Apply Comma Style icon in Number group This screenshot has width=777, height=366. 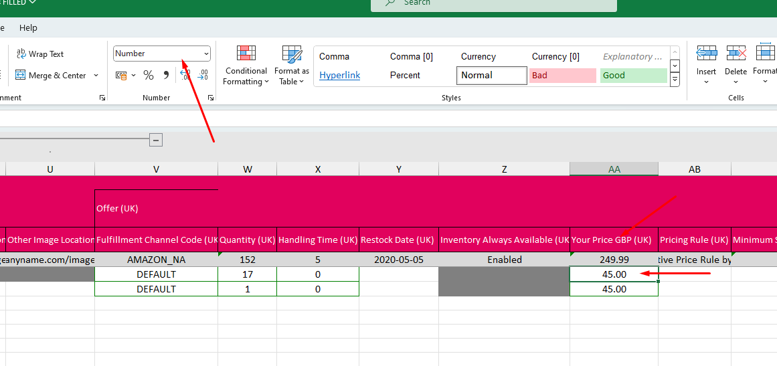pyautogui.click(x=167, y=76)
